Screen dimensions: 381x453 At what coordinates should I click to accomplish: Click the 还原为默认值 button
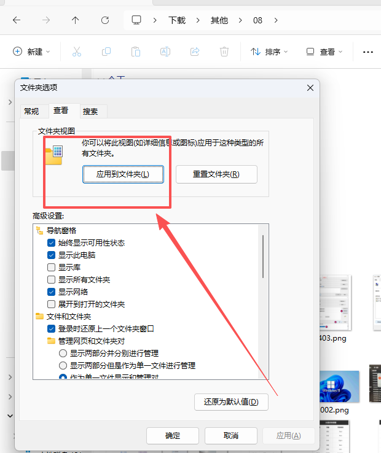tap(231, 403)
